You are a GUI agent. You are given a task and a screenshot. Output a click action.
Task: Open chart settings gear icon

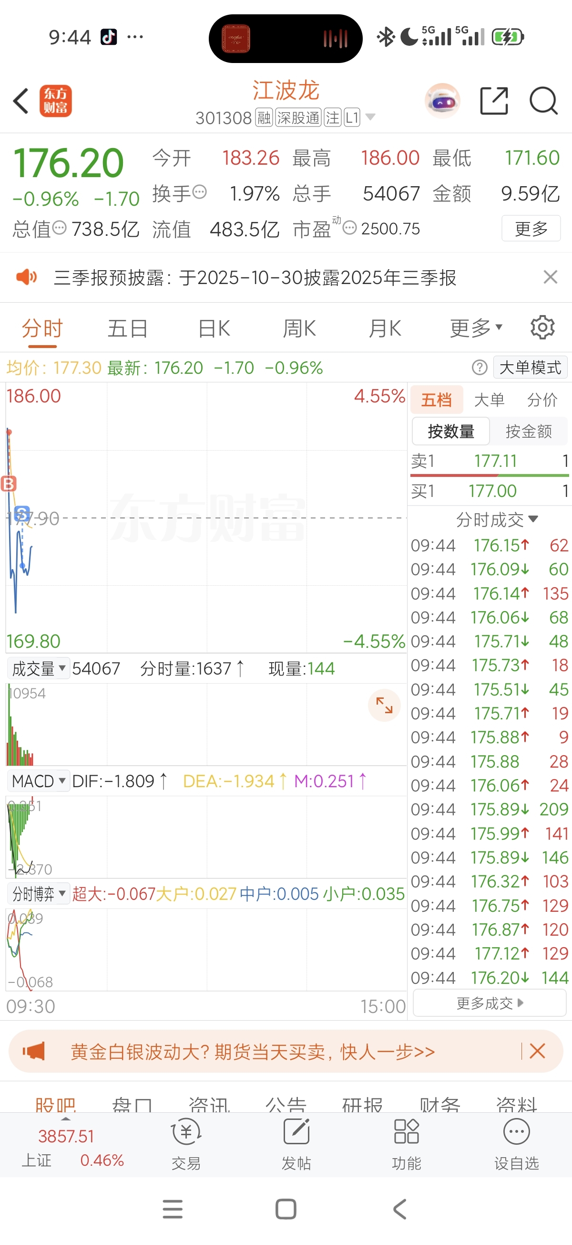[542, 328]
